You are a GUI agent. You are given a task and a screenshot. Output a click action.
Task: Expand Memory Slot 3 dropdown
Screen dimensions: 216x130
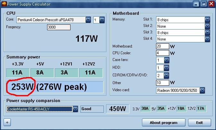coord(207,32)
